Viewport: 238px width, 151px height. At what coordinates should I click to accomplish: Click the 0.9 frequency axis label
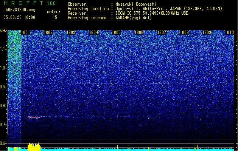3,87
